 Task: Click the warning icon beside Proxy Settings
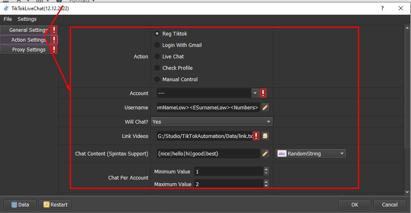tap(54, 49)
